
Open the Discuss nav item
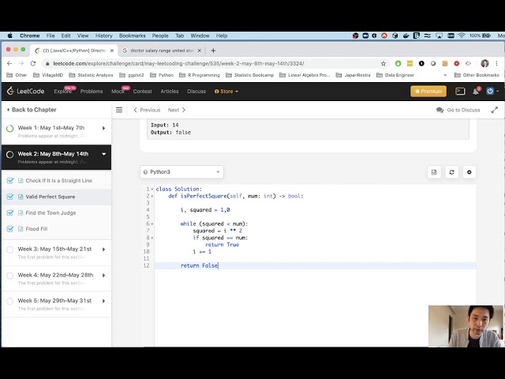point(196,92)
